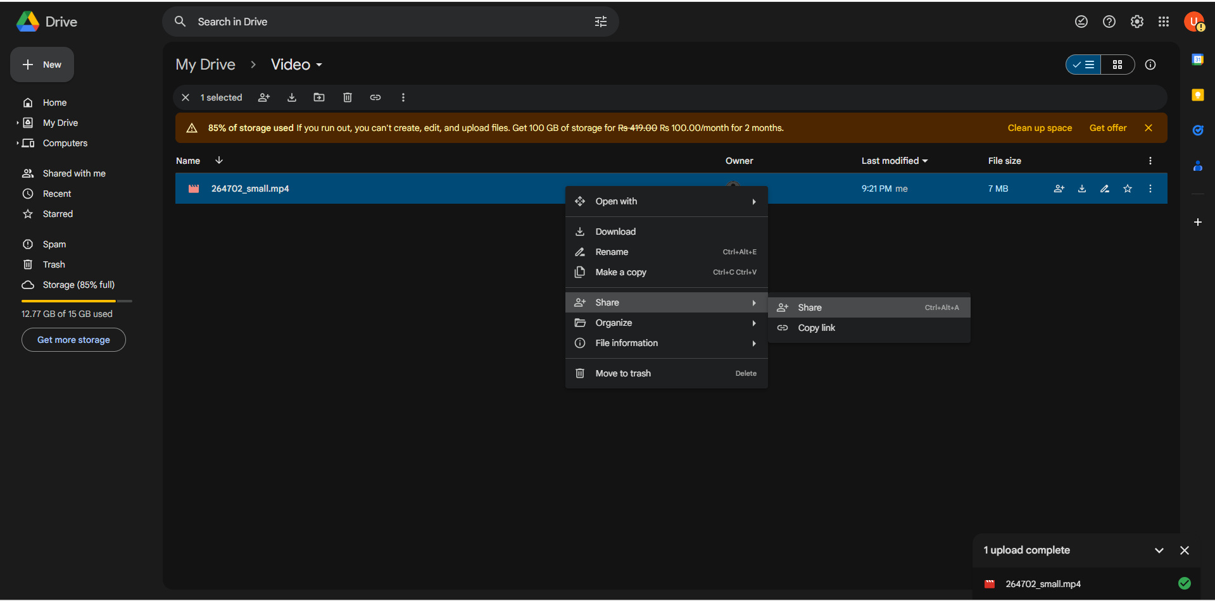This screenshot has height=601, width=1215.
Task: Click the Get more storage button
Action: 73,340
